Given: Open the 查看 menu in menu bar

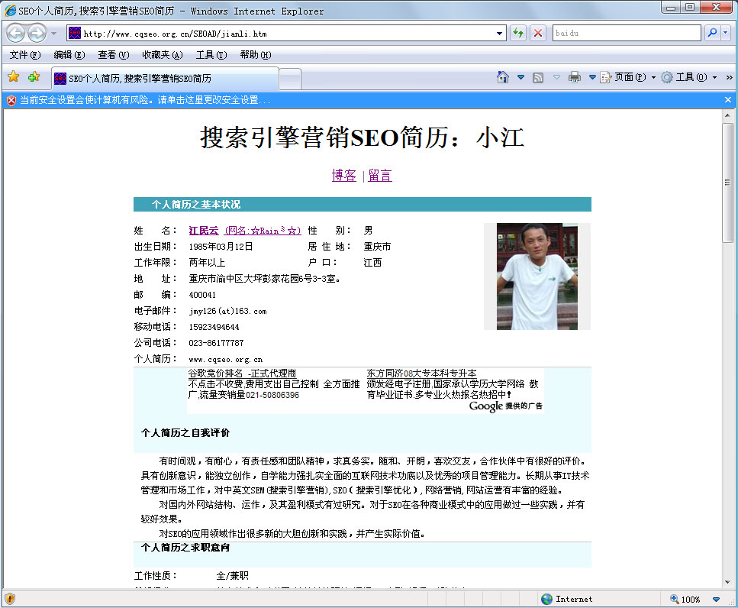Looking at the screenshot, I should click(x=113, y=55).
